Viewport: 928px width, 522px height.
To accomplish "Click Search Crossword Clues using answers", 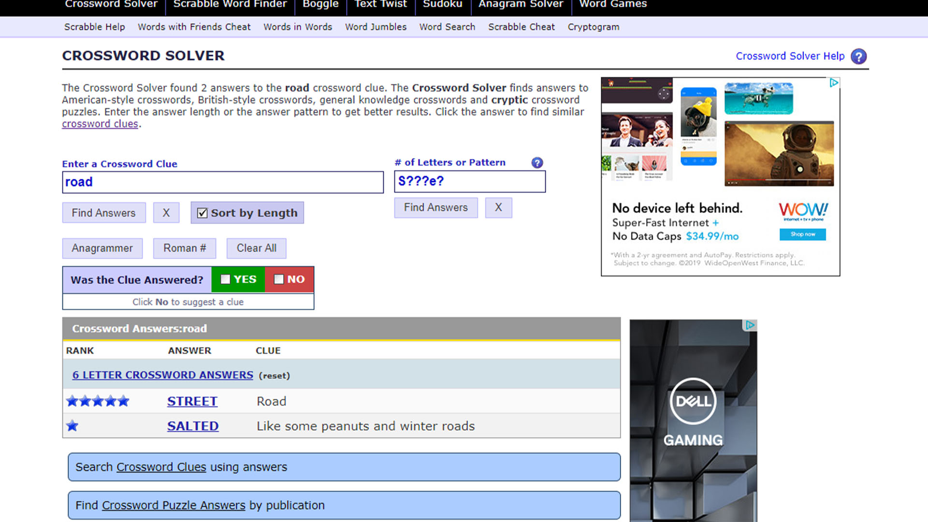I will (344, 466).
